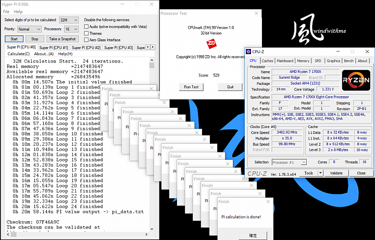Select the Super PI [CPU #0] tab
This screenshot has width=375, height=240.
pos(21,47)
